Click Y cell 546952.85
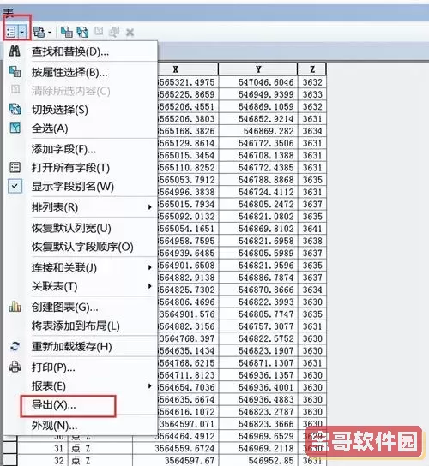Screen dimensions: 429x466 258,460
